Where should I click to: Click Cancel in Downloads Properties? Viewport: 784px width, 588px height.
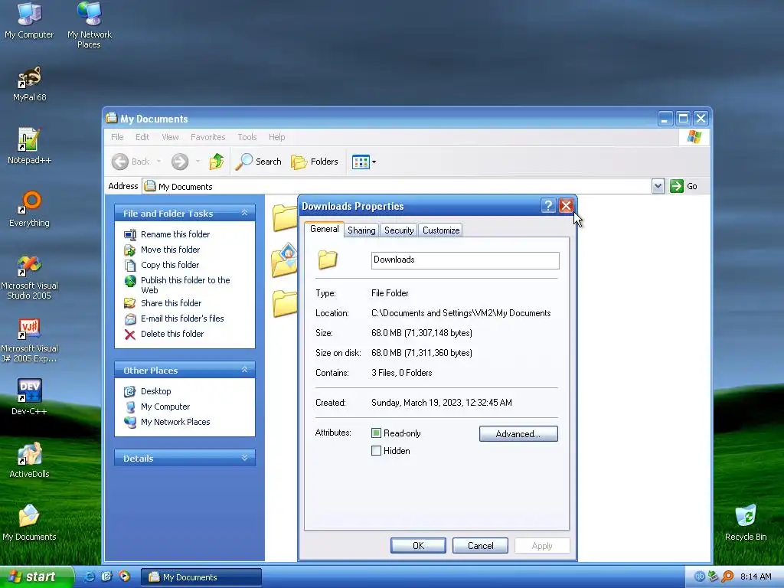[x=480, y=545]
